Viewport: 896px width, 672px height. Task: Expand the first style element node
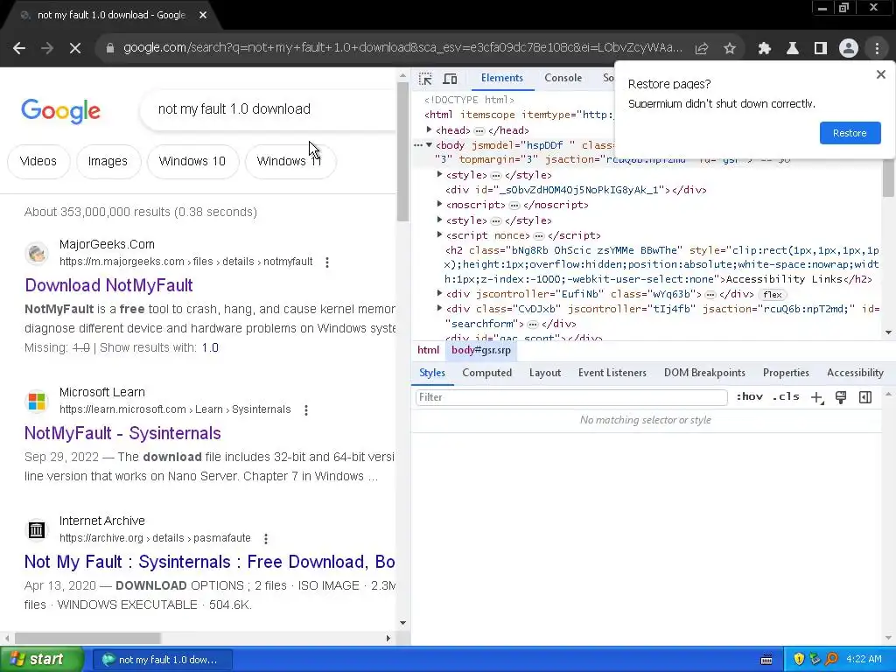click(439, 174)
